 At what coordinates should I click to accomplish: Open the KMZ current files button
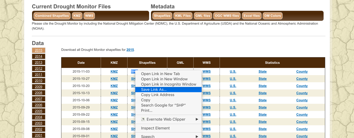pyautogui.click(x=77, y=16)
